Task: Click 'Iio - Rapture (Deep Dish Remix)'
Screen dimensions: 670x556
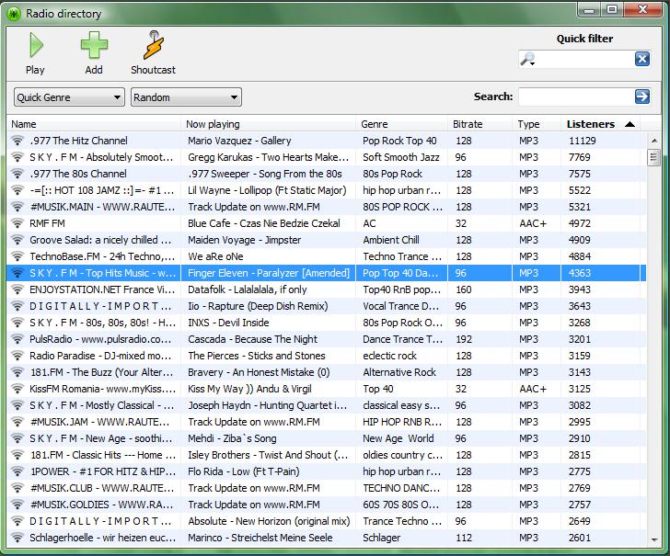Action: coord(258,306)
